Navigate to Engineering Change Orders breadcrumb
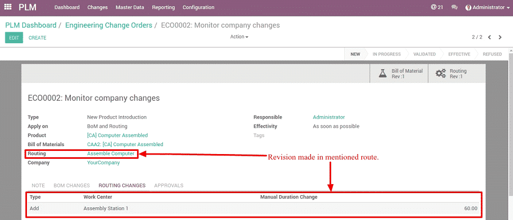 pyautogui.click(x=108, y=25)
